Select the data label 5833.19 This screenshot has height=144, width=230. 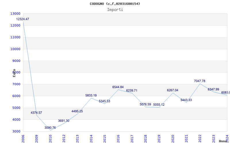pos(91,95)
